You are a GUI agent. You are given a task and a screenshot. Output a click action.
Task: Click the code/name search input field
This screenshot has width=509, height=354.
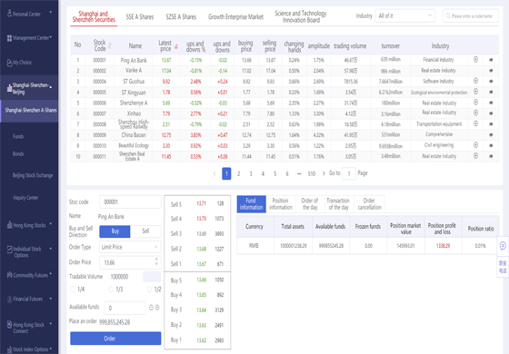(x=471, y=15)
